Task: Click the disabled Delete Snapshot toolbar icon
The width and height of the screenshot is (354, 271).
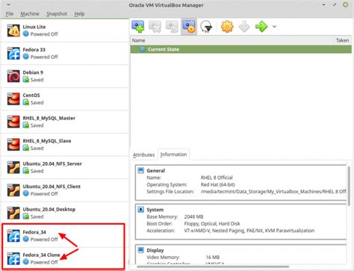Action: click(x=155, y=26)
